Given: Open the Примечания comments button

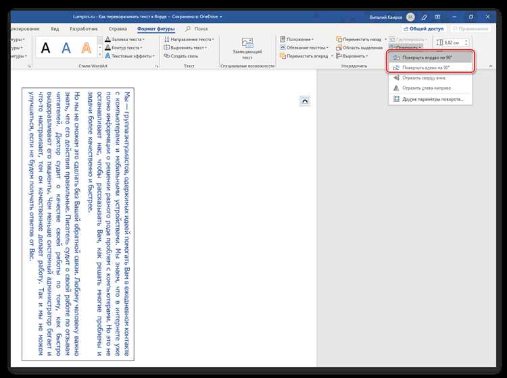Looking at the screenshot, I should pos(470,29).
